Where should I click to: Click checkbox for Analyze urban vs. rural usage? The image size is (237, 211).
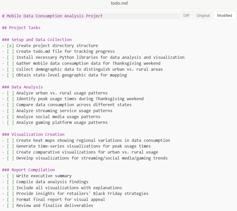[x=10, y=93]
